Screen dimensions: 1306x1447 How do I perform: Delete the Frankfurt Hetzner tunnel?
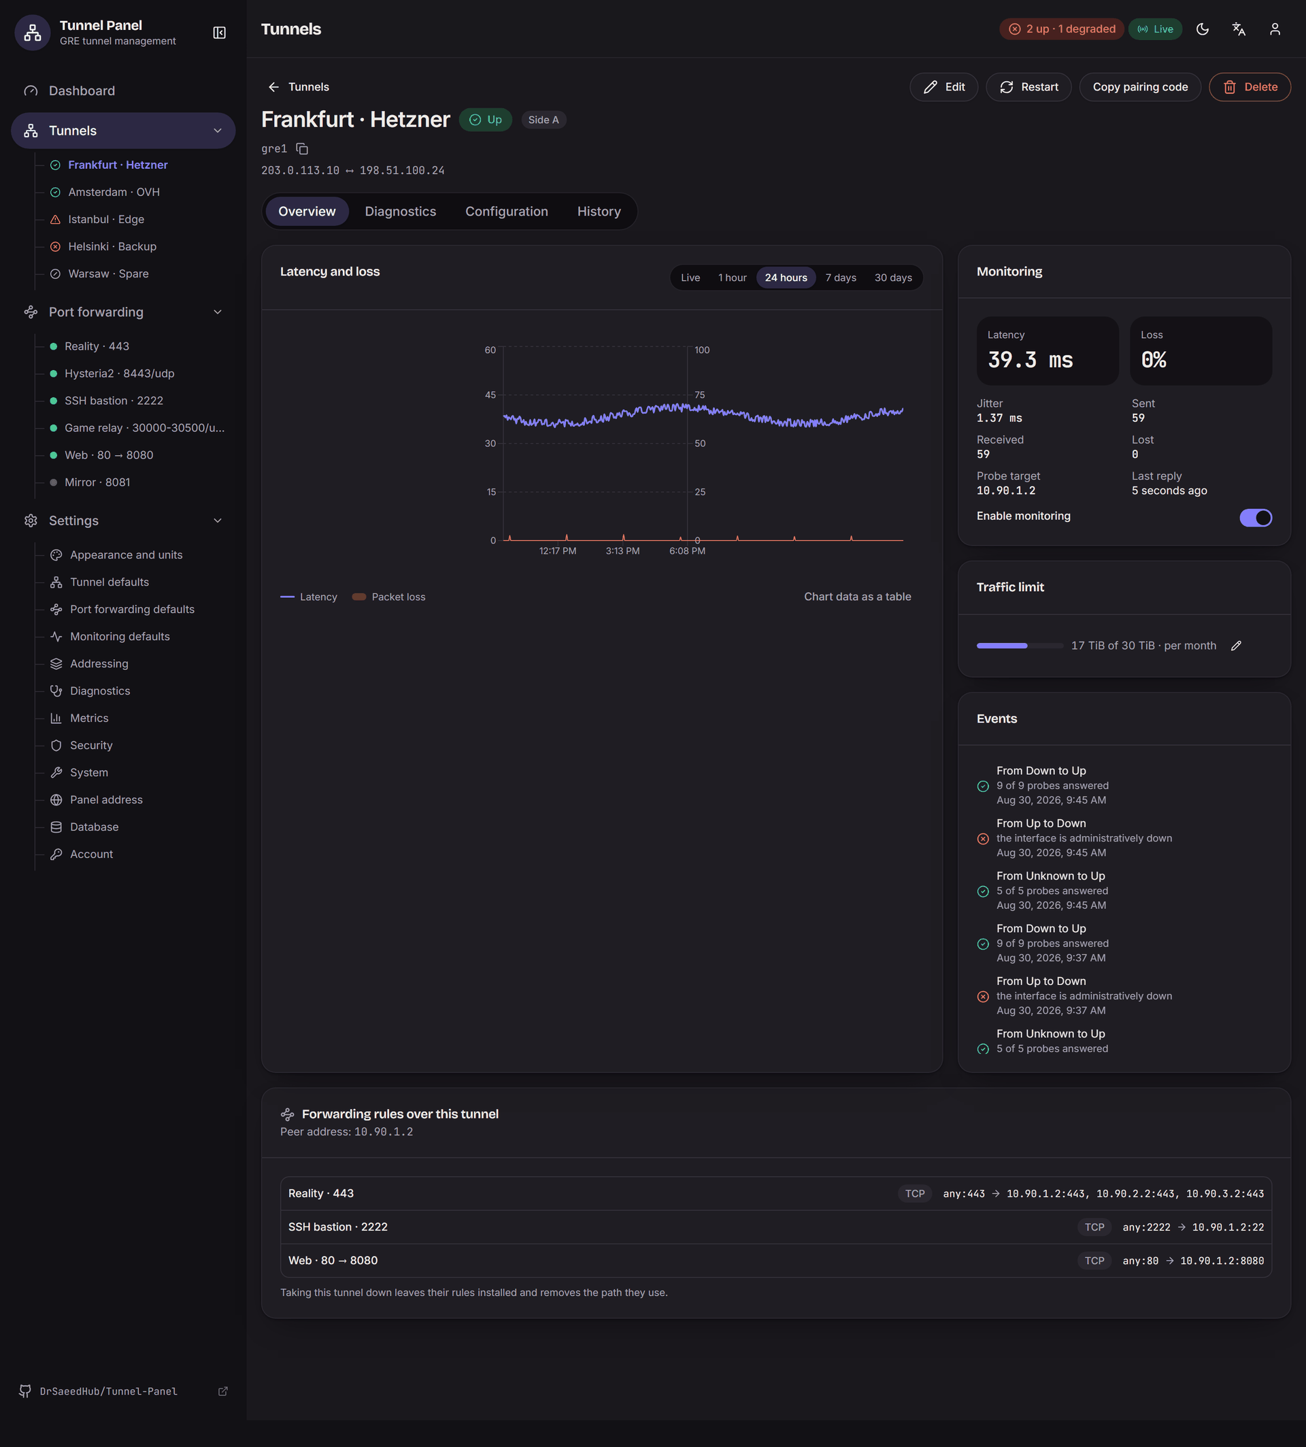1250,87
